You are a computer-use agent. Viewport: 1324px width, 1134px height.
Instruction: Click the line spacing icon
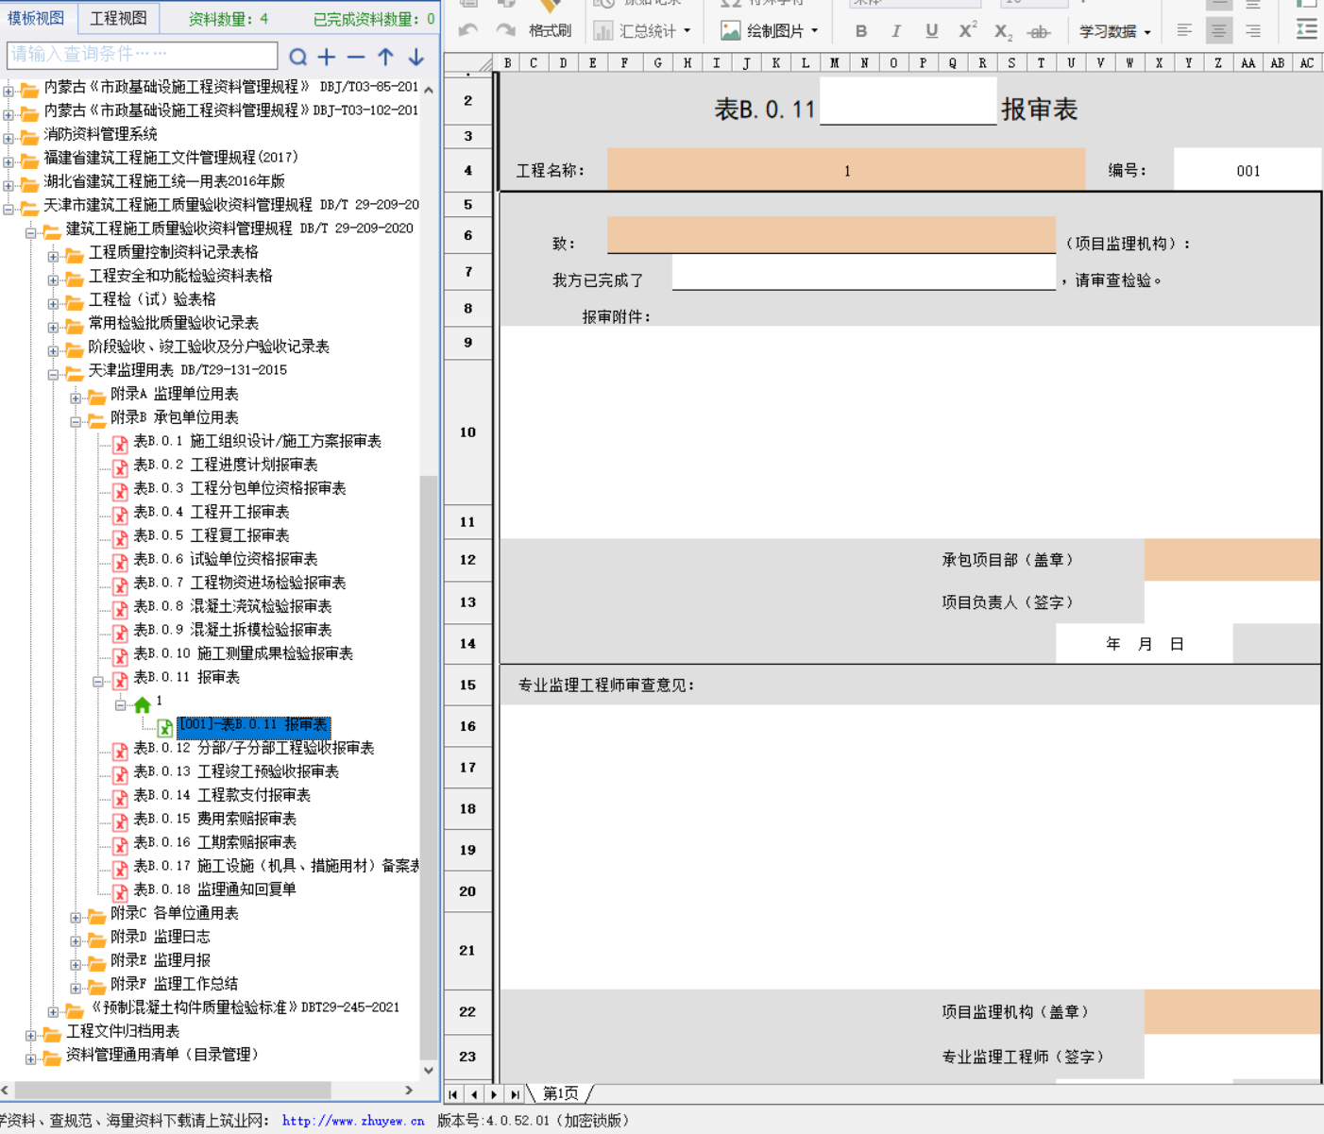point(1307,30)
